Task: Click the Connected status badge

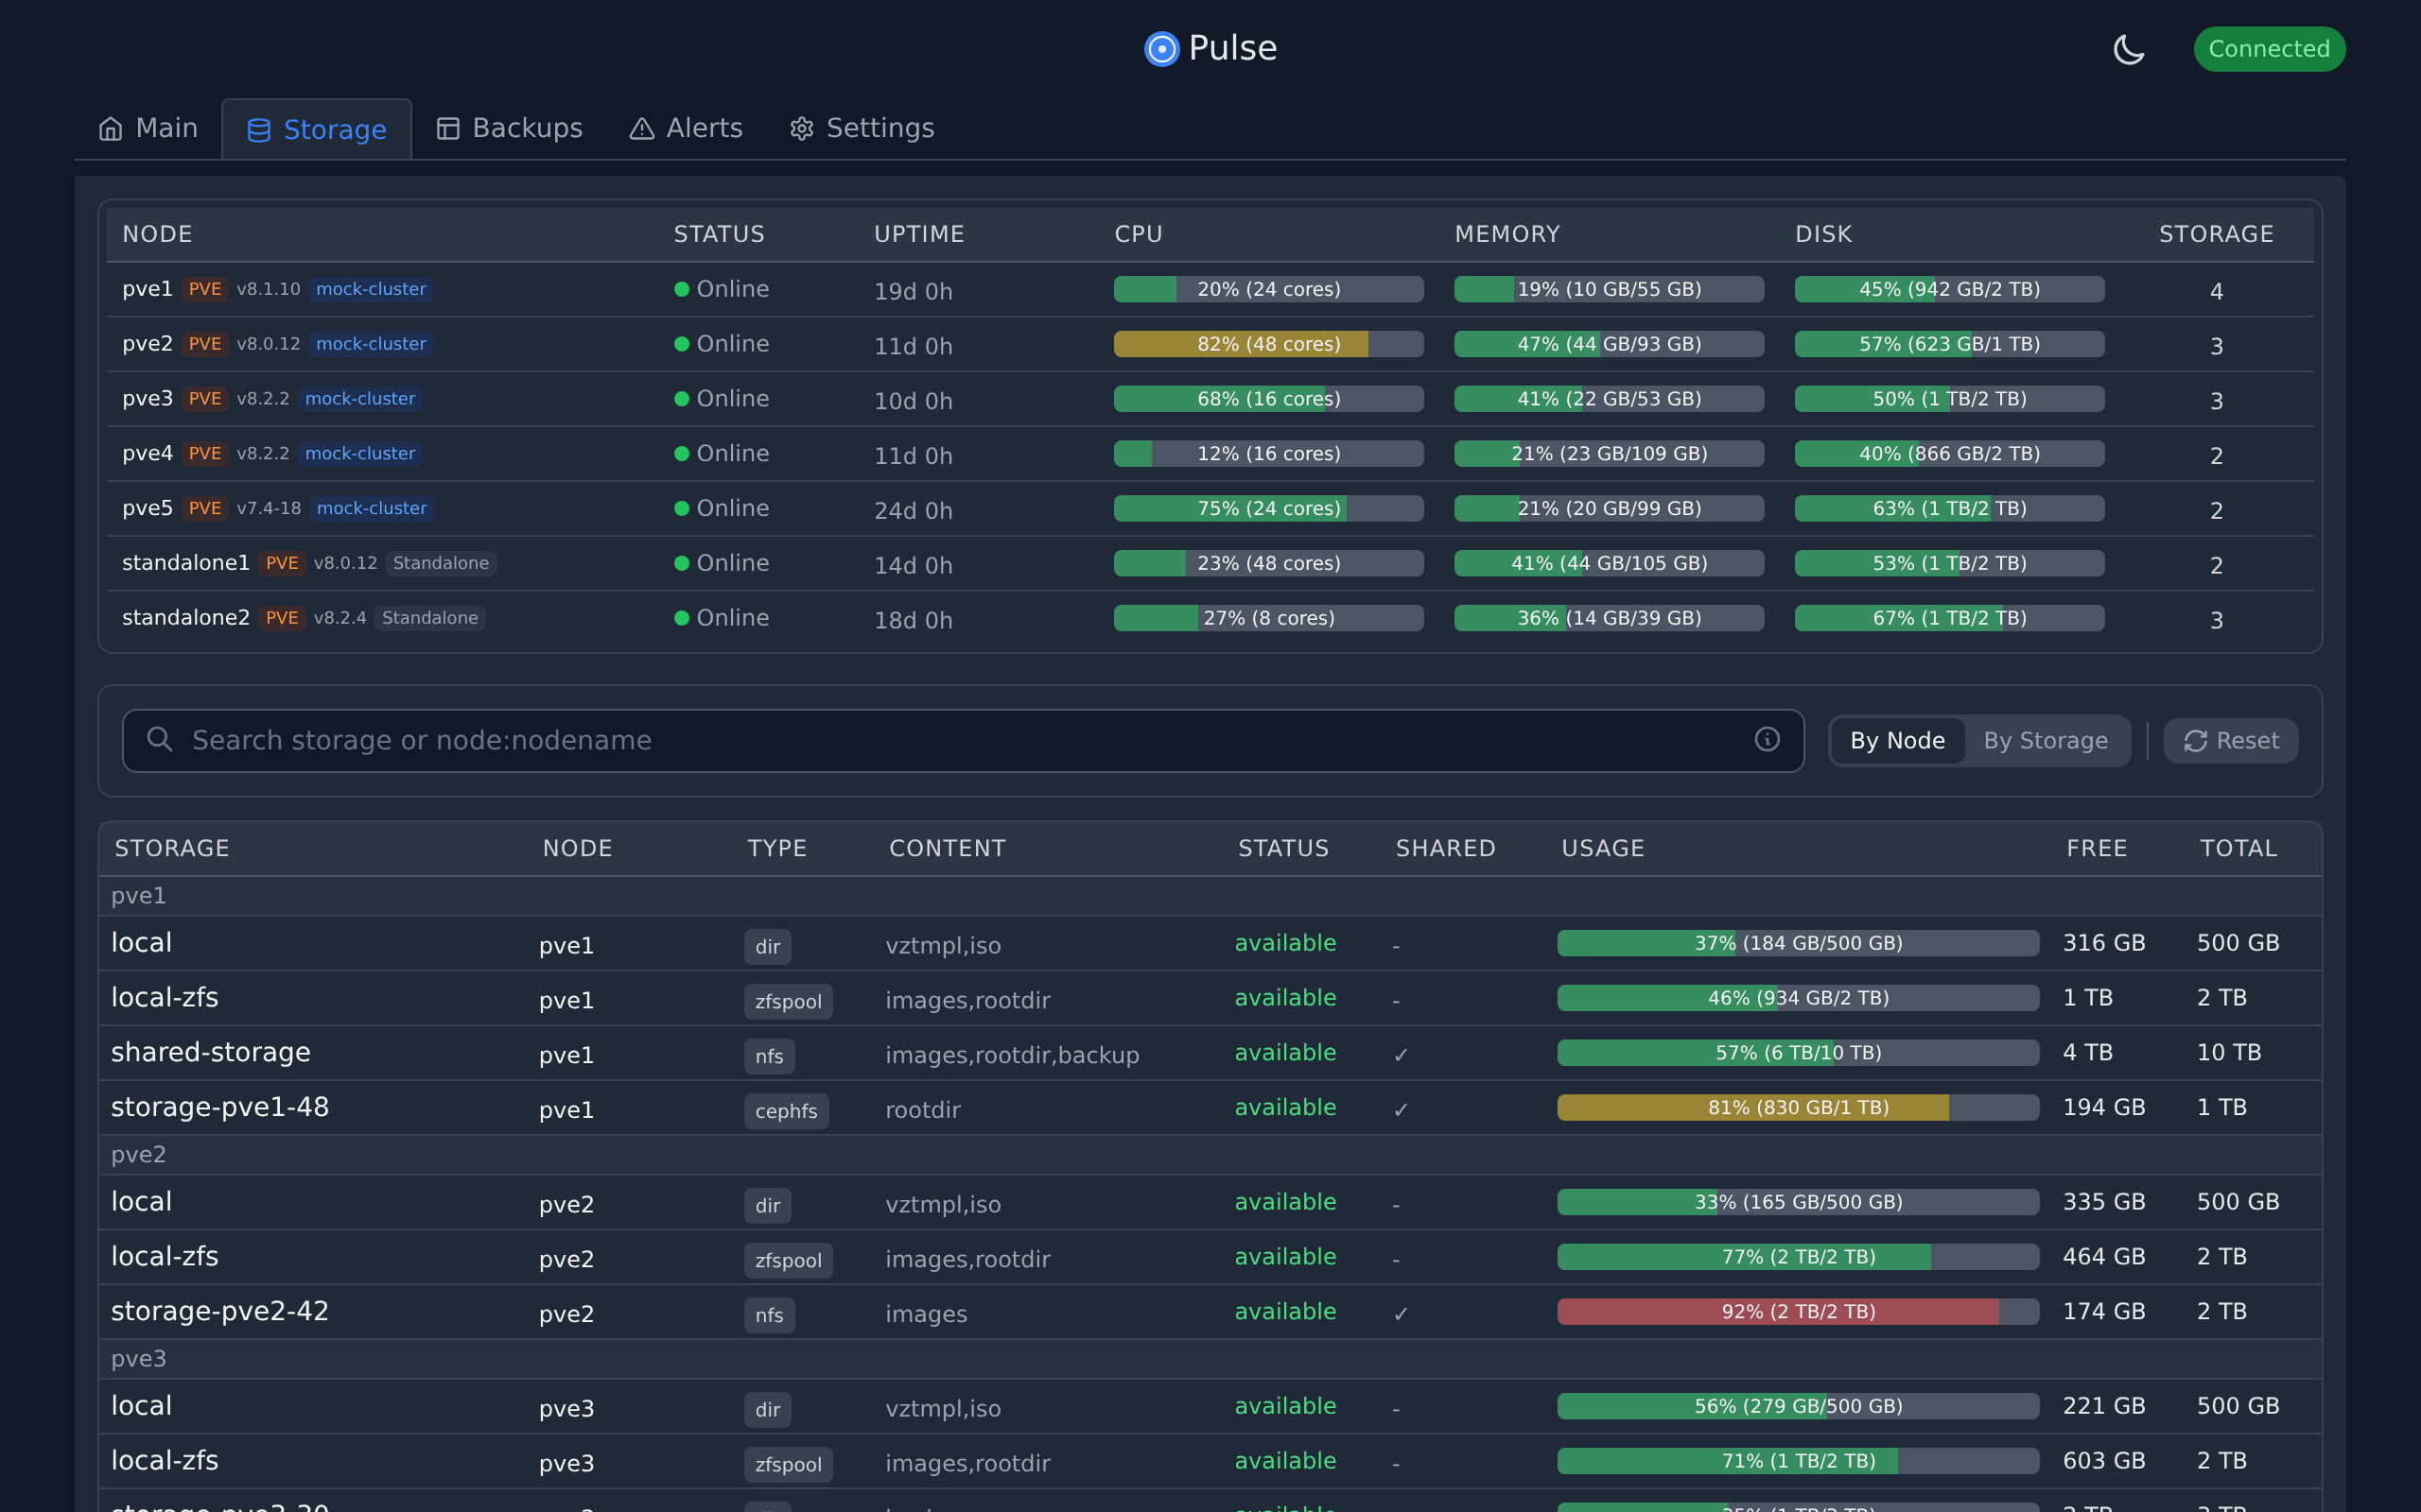Action: pyautogui.click(x=2268, y=49)
